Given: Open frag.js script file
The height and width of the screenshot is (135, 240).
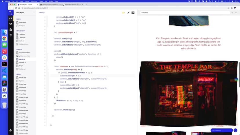Looking at the screenshot, I should pos(21,66).
